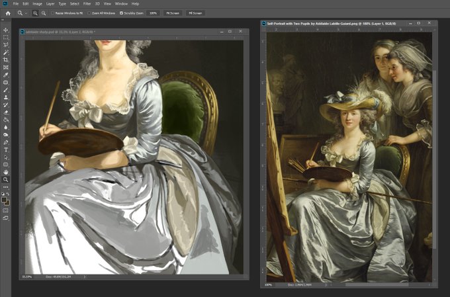Choose Zoom In mode in options bar
Screen dimensions: 450x297
pyautogui.click(x=35, y=13)
